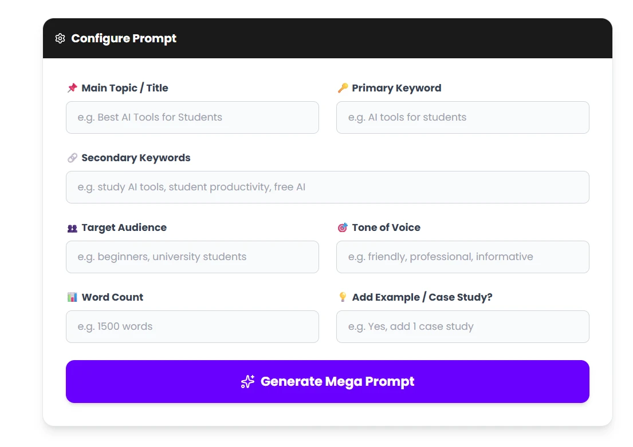The height and width of the screenshot is (447, 633).
Task: Click inside the Primary Keyword text box
Action: click(462, 117)
